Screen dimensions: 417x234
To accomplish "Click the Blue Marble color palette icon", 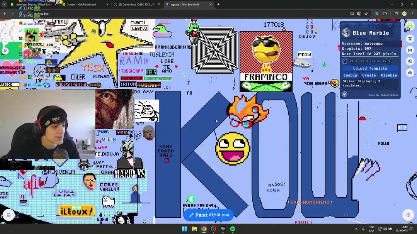I will (345, 94).
